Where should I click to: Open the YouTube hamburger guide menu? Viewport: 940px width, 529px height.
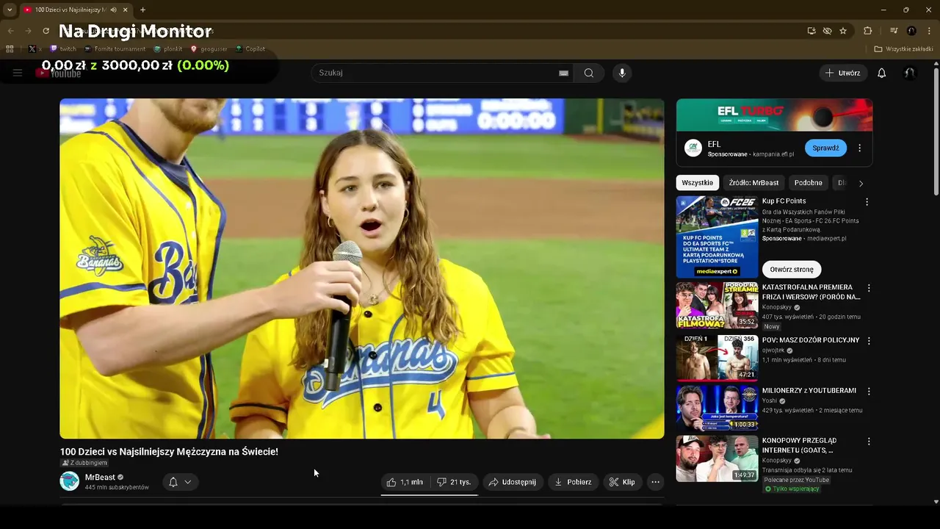18,73
